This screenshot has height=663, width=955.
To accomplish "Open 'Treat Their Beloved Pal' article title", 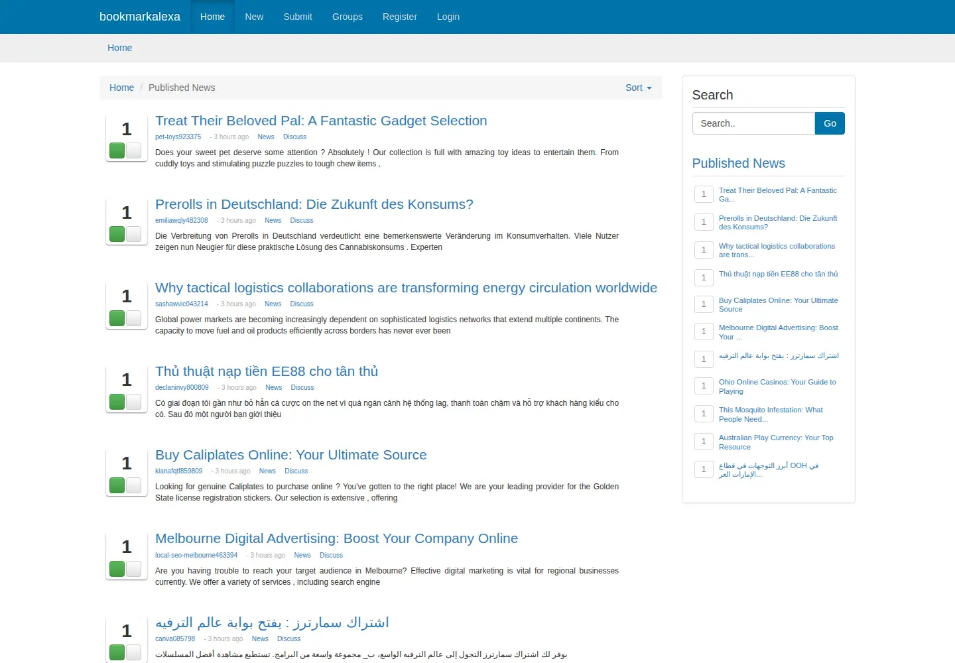I will coord(321,121).
